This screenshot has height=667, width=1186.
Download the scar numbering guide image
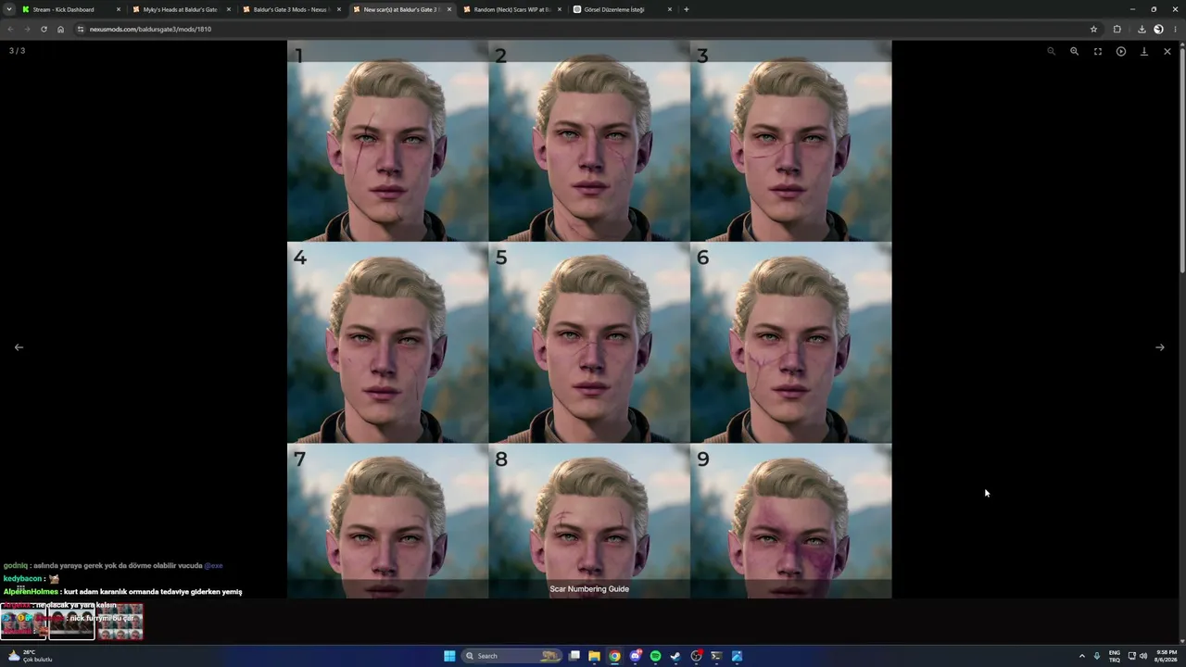(x=1143, y=51)
